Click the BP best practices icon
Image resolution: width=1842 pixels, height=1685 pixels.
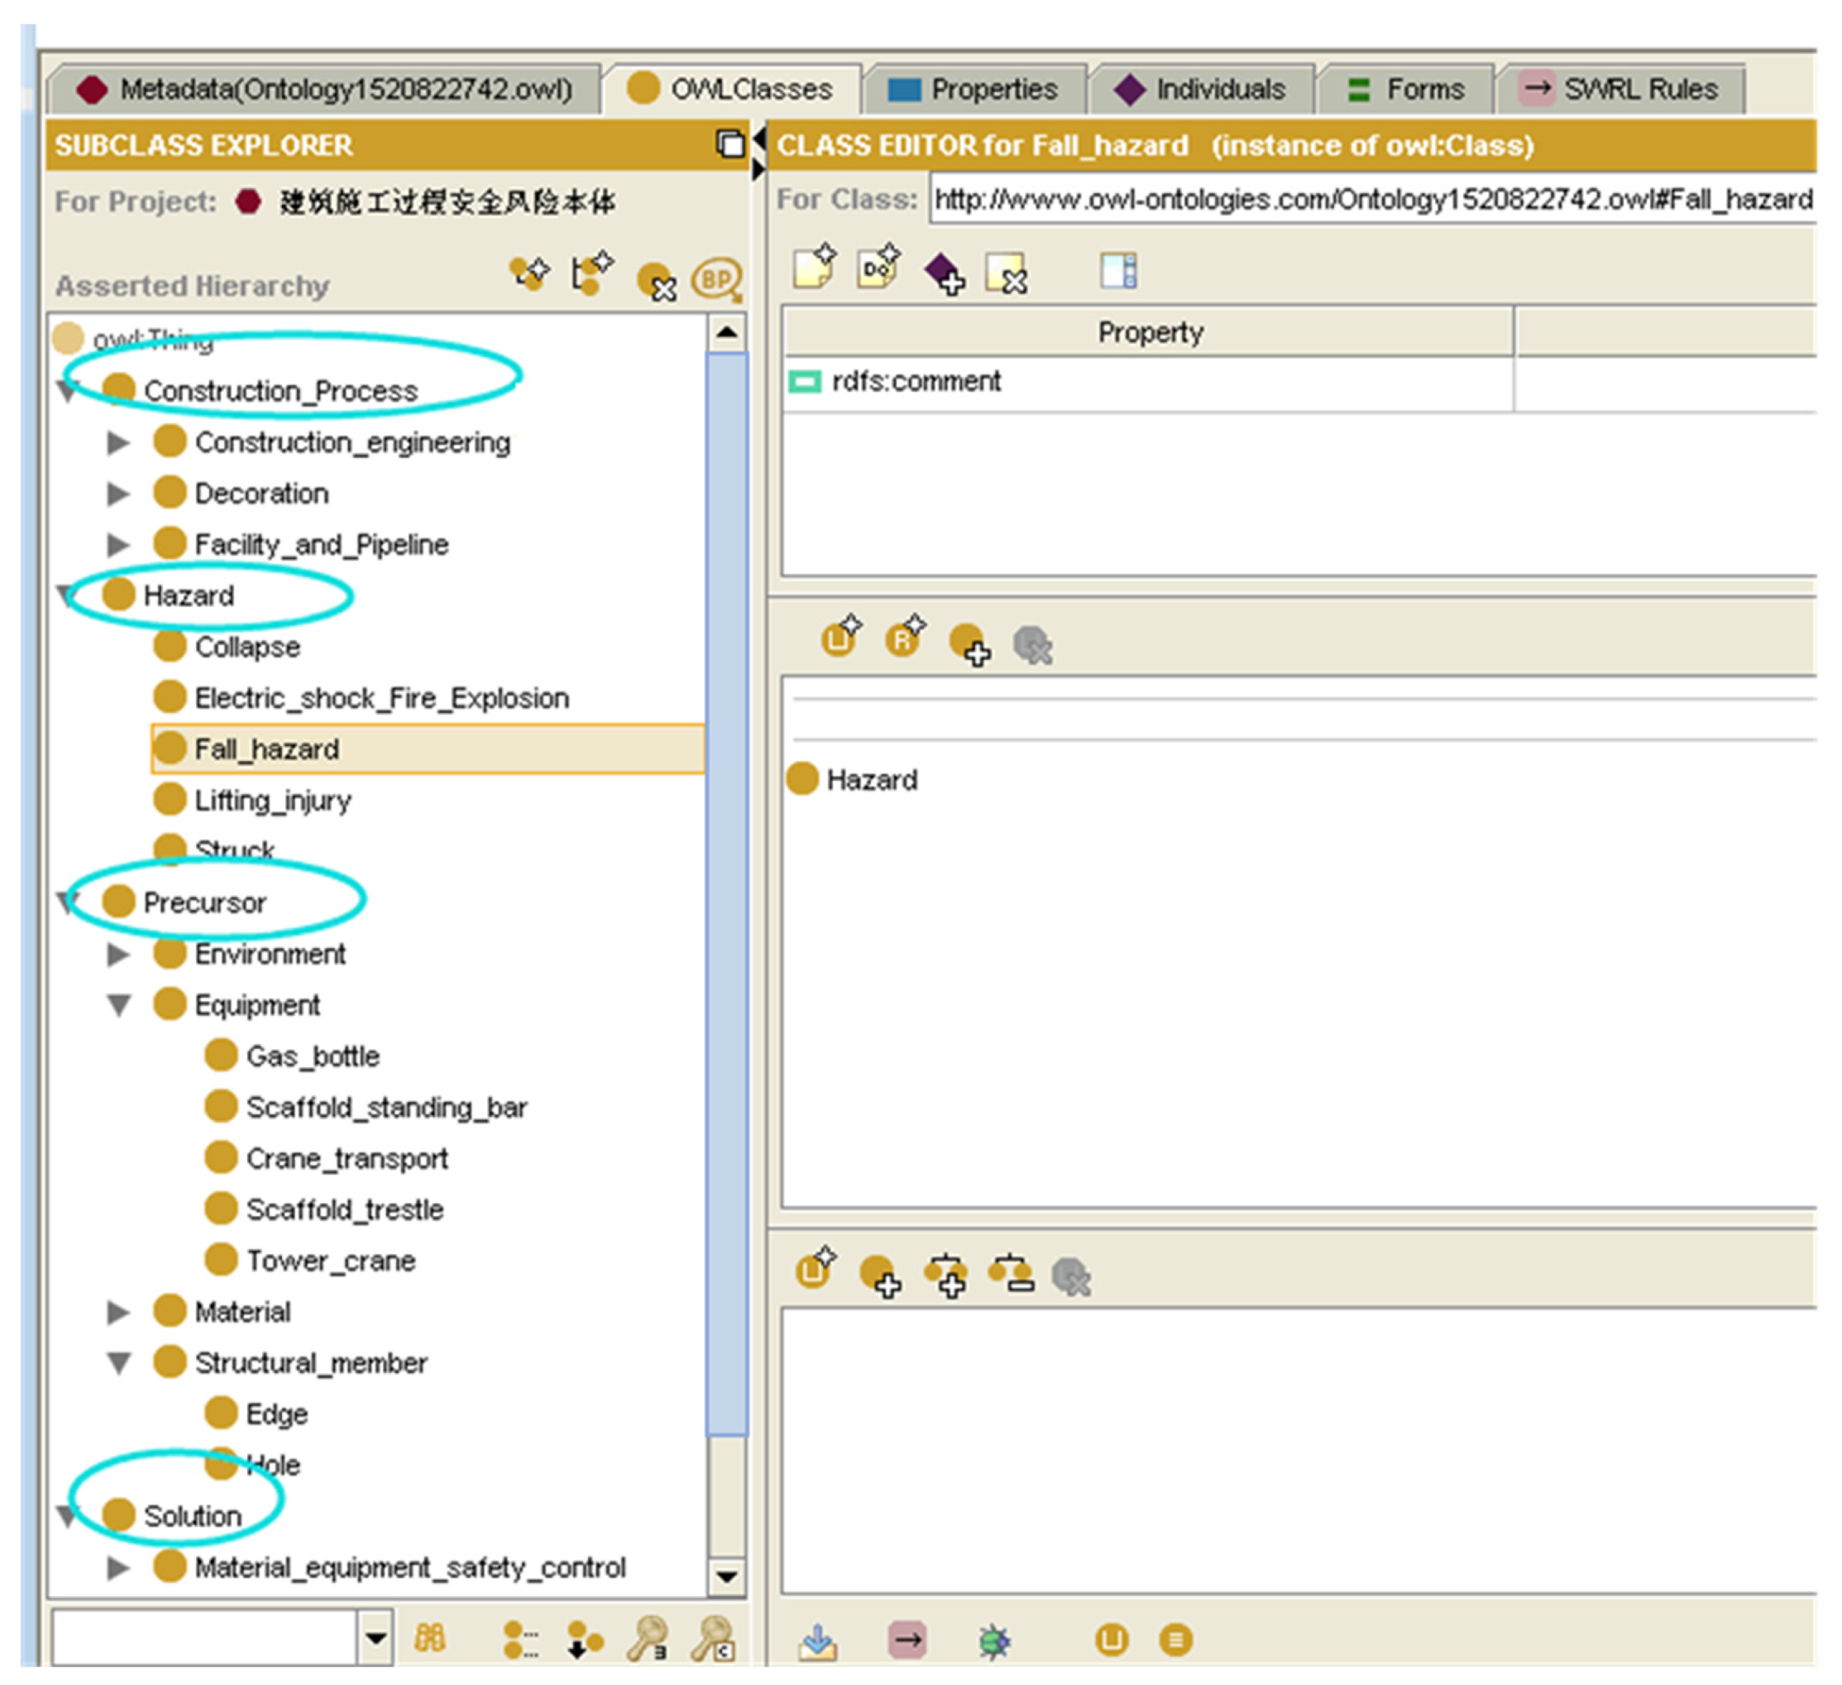(x=717, y=278)
